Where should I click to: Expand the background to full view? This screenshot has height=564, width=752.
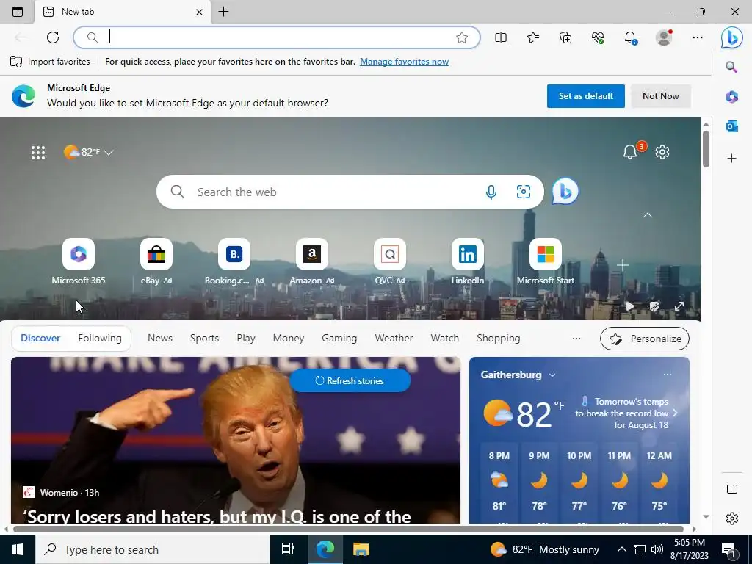tap(679, 306)
